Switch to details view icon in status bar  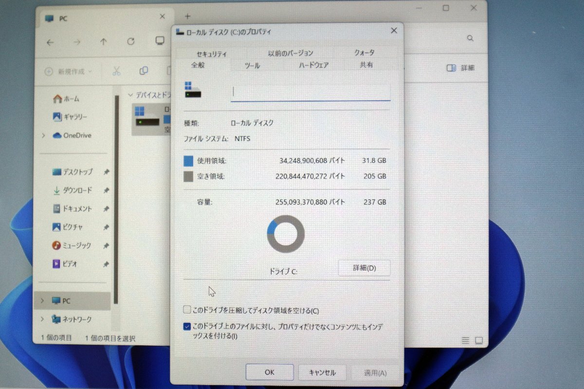point(466,340)
